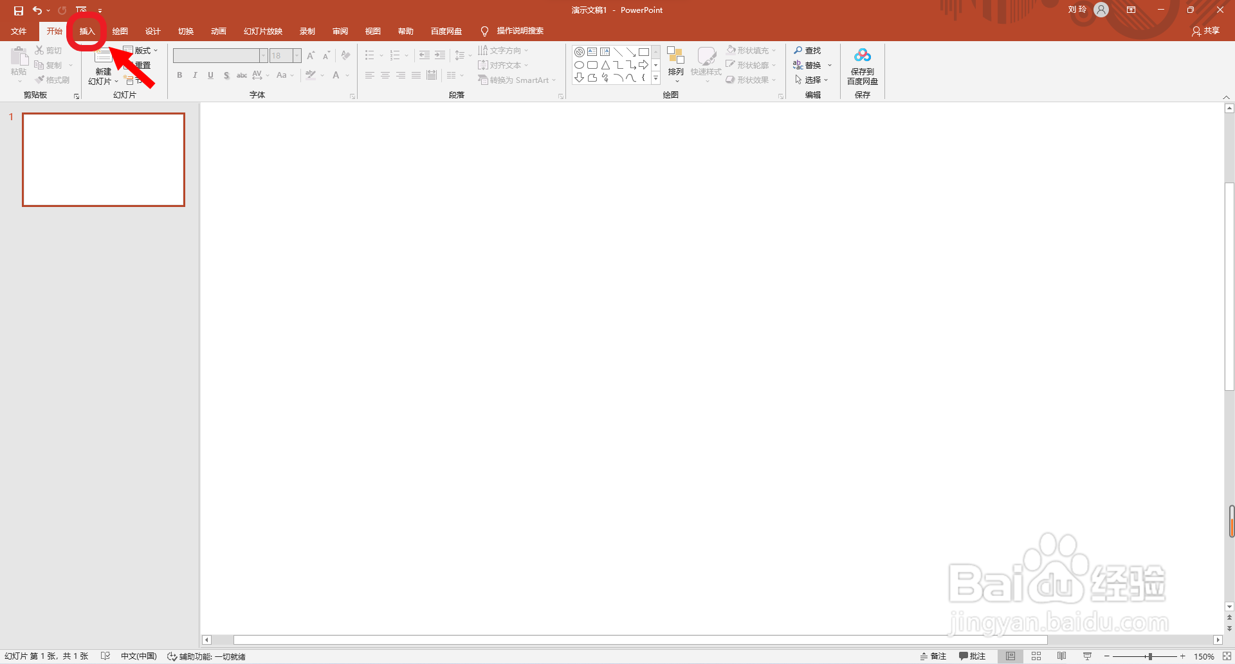Click the font color A icon
The width and height of the screenshot is (1235, 664).
coord(336,75)
